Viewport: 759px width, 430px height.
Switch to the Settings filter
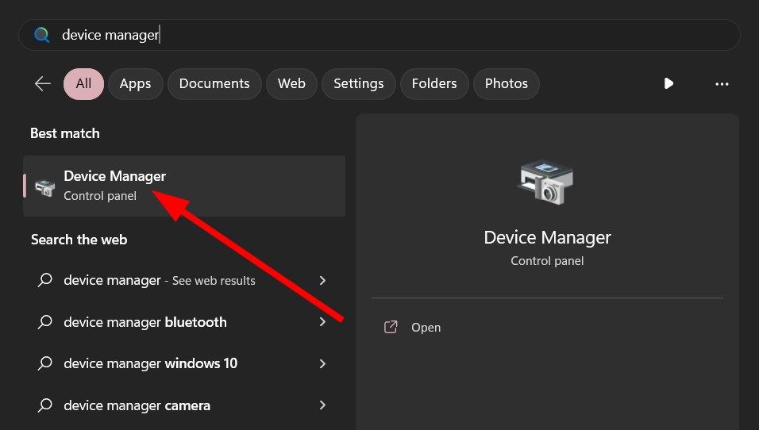tap(359, 83)
